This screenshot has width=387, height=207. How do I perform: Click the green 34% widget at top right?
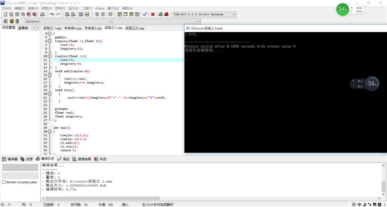tap(343, 10)
